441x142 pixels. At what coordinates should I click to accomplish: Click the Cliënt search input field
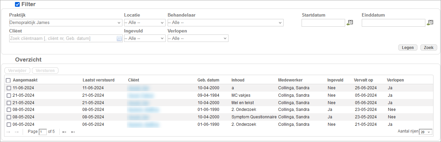(x=63, y=39)
